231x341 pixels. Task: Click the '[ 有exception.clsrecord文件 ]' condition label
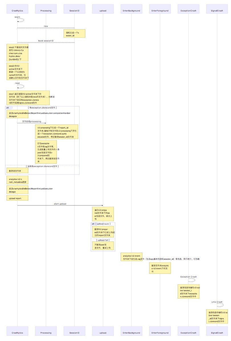tap(42, 108)
